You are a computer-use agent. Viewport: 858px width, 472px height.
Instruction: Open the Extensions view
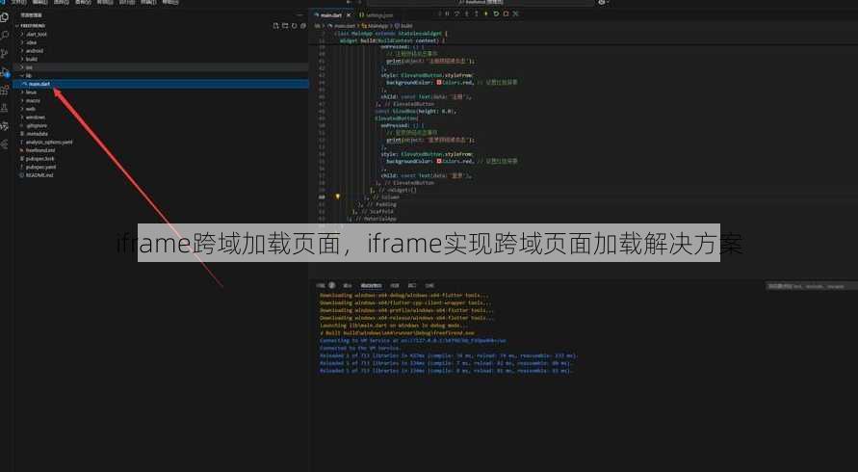(x=5, y=91)
